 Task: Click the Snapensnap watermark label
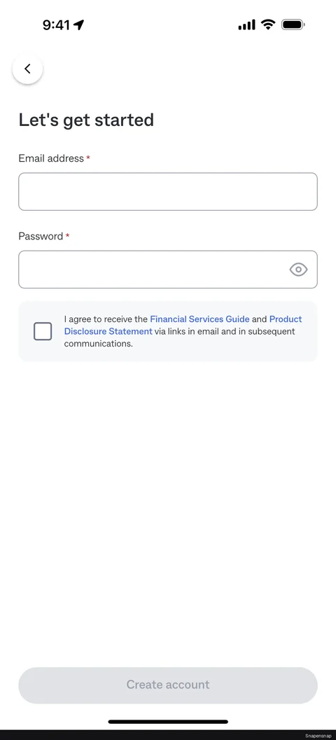[318, 736]
